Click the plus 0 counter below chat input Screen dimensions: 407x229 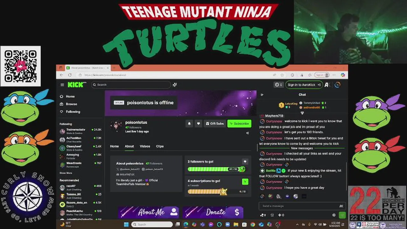click(x=281, y=215)
